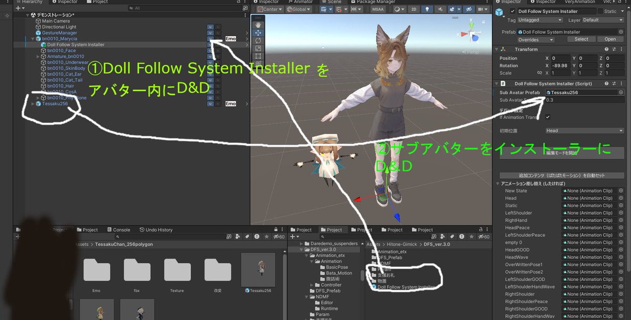Toggle the GameObject active checkbox in Inspector

point(513,12)
